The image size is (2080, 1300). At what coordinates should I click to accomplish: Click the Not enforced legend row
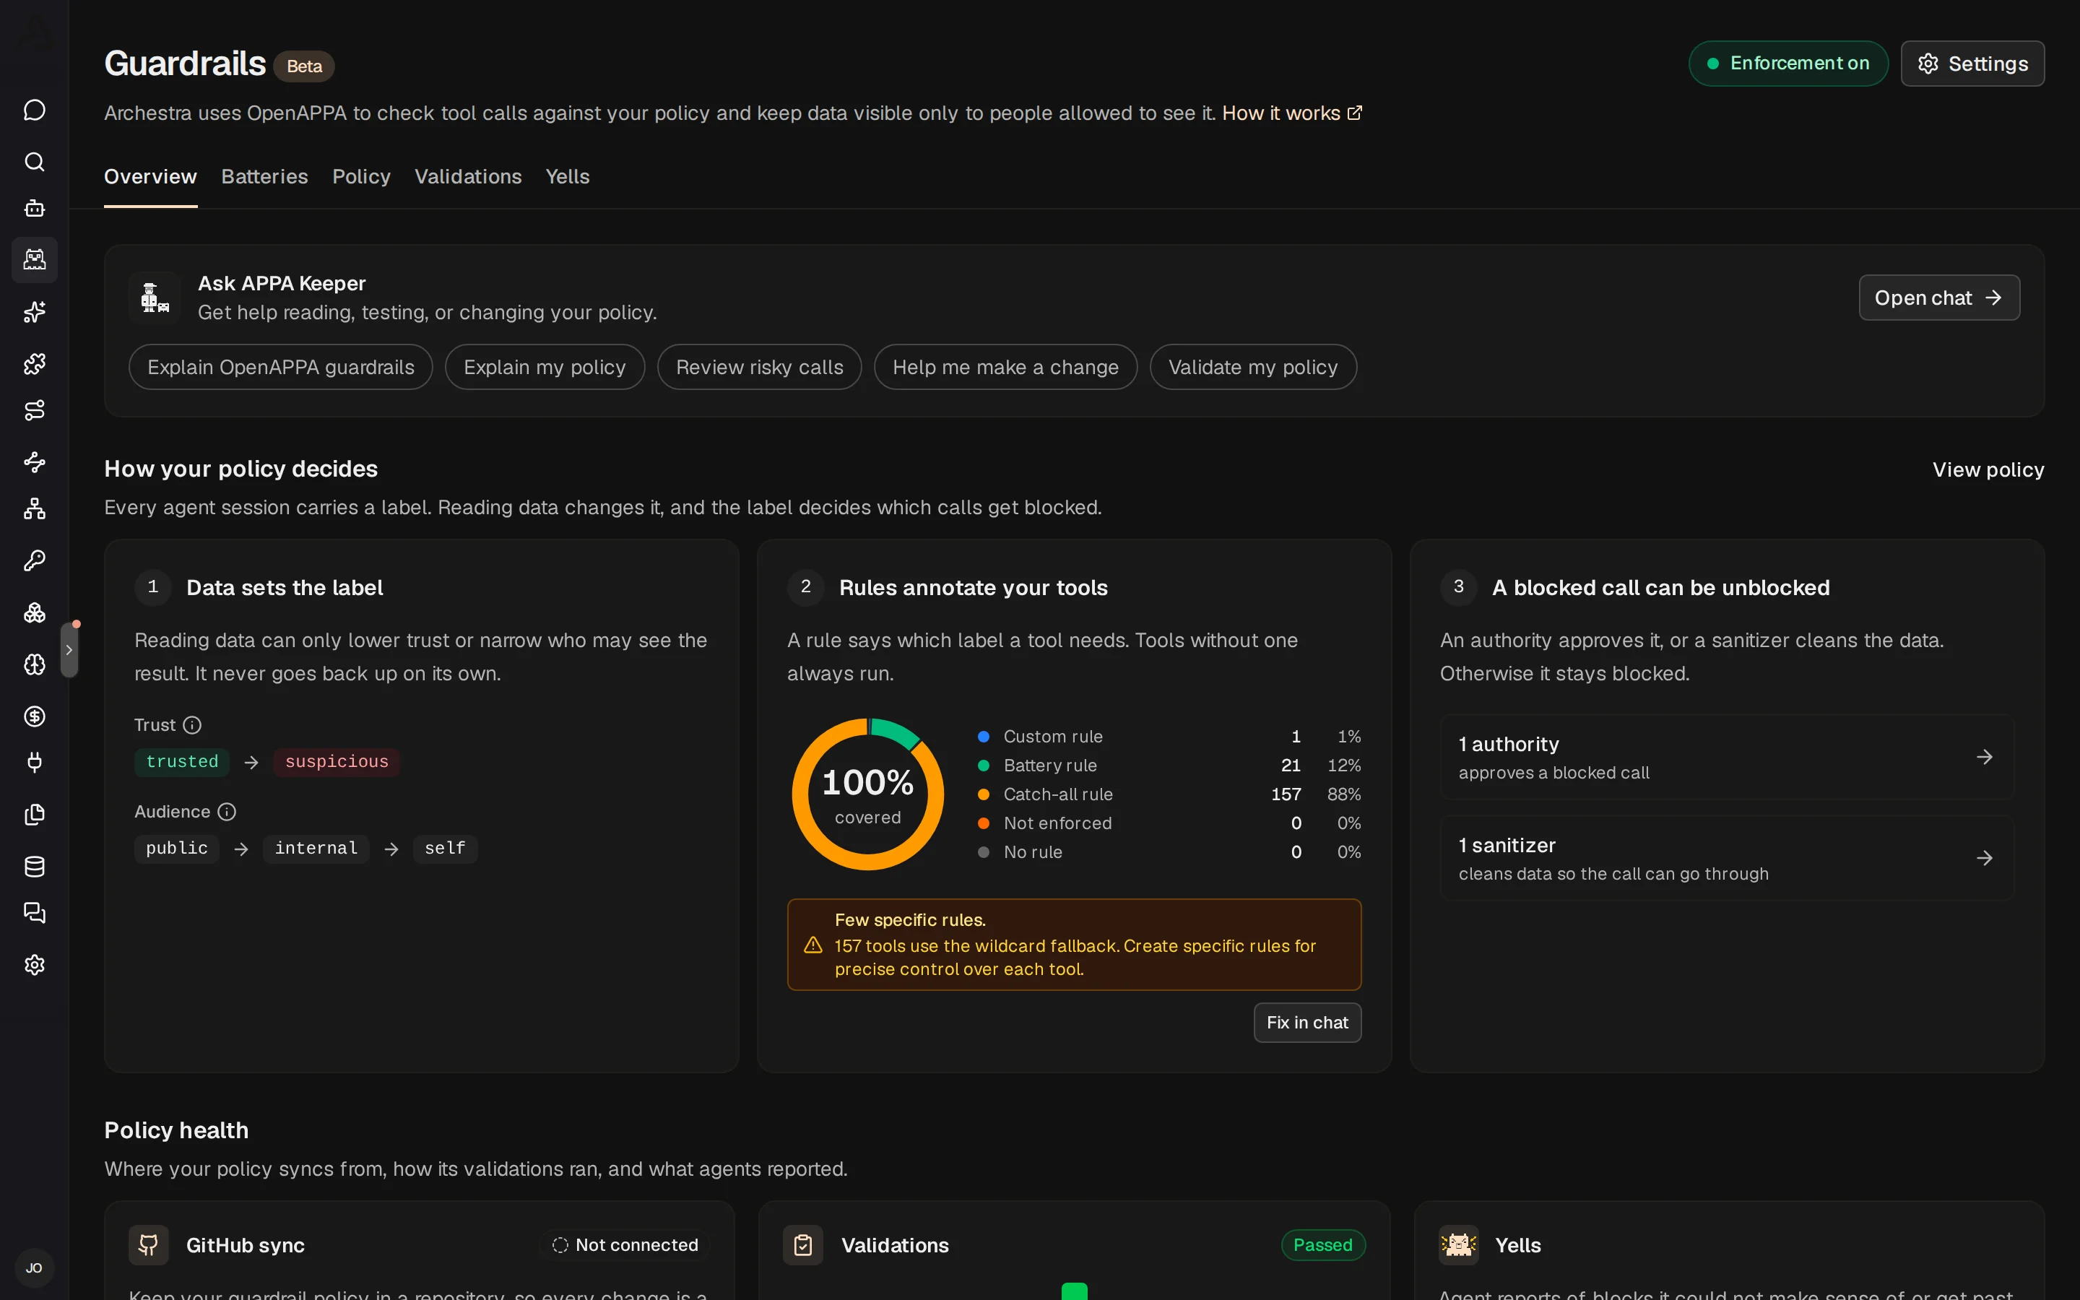[x=1169, y=823]
